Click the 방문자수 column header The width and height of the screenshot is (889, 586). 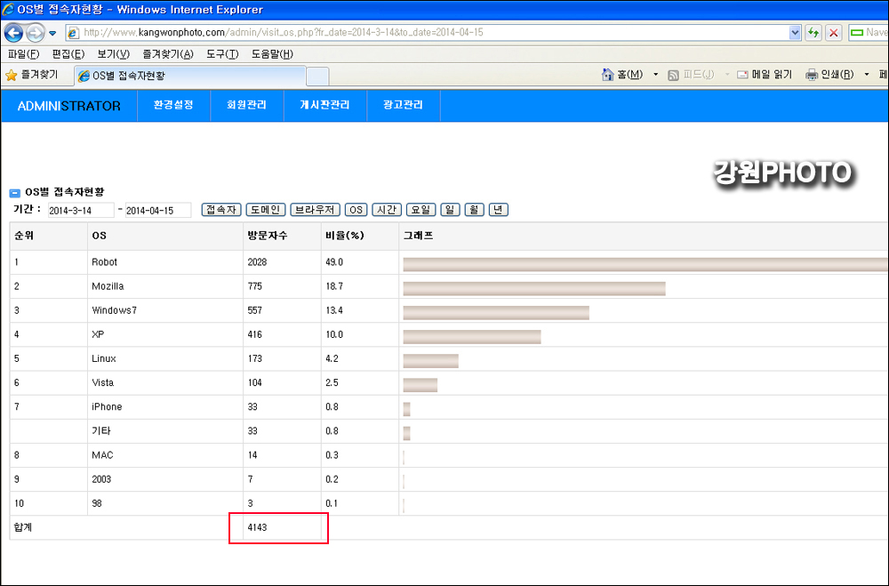(267, 236)
